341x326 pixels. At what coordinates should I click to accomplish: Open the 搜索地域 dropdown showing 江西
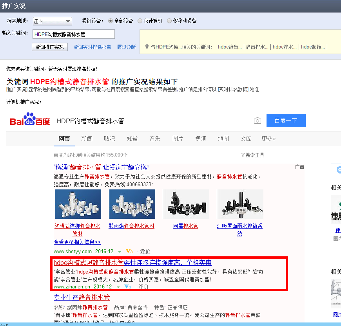[x=53, y=21]
